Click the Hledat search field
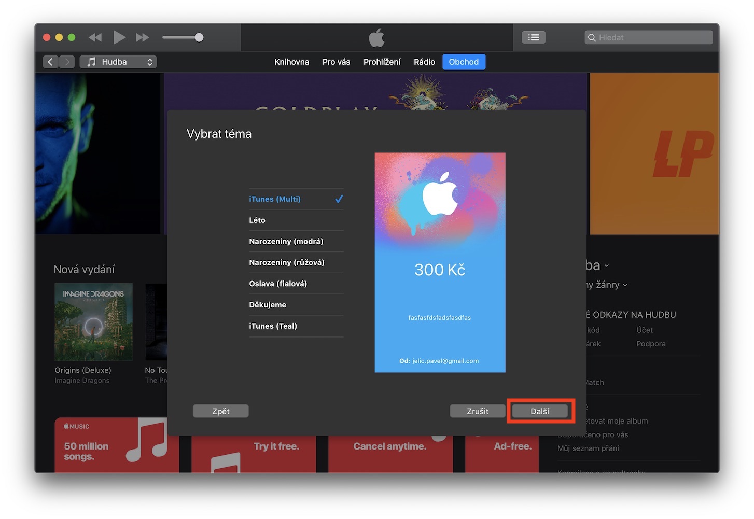The image size is (754, 519). click(x=649, y=37)
